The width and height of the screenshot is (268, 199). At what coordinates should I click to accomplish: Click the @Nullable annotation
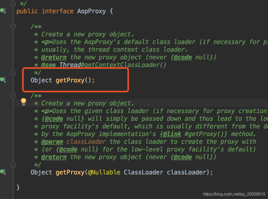tap(104, 172)
